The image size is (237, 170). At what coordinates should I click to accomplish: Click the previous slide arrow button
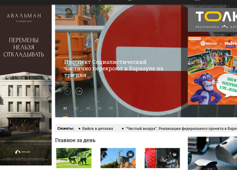click(68, 91)
